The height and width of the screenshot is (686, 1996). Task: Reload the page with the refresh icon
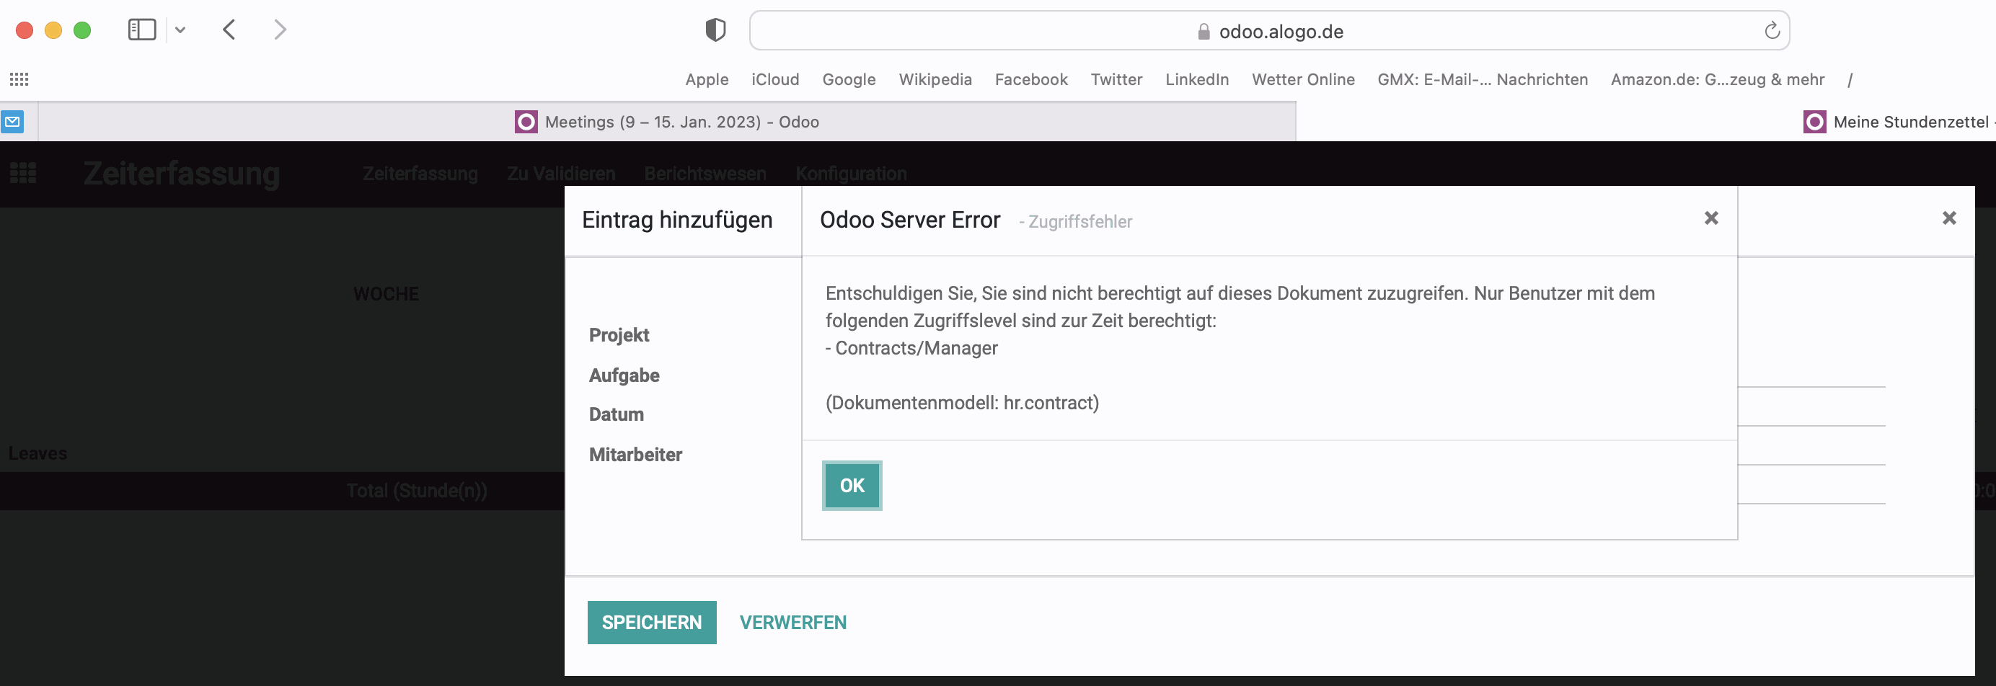click(1771, 31)
